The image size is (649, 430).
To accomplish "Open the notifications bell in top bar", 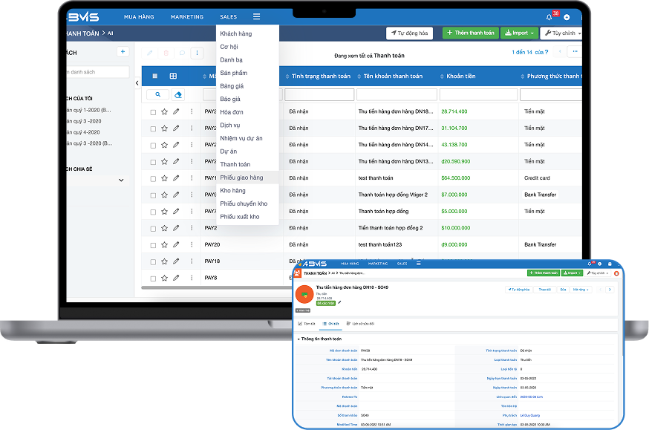I will pos(549,17).
